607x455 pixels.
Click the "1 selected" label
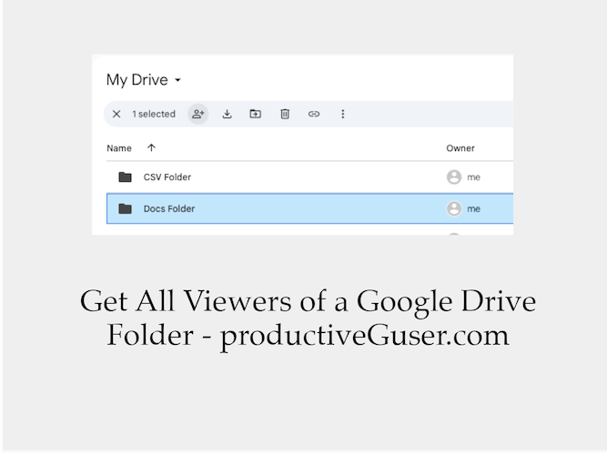point(154,114)
